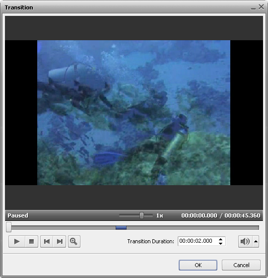Expand the volume level arrow

click(x=256, y=241)
